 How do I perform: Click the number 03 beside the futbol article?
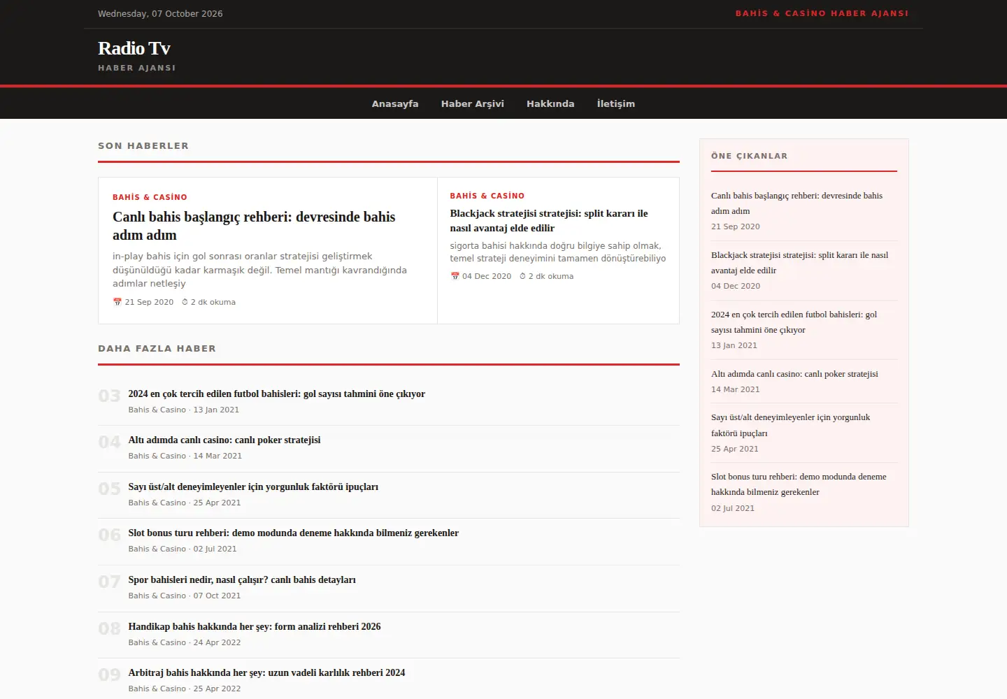109,396
